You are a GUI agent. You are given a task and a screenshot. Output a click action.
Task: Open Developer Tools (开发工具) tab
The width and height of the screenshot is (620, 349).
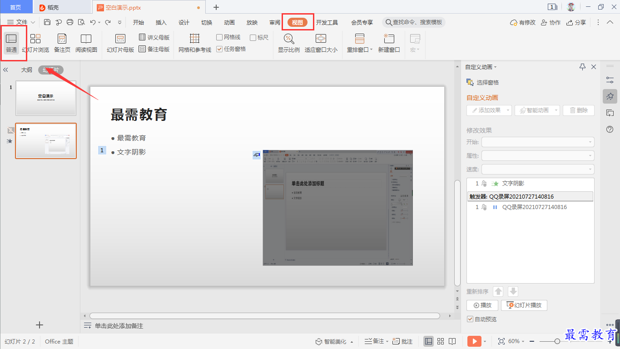point(327,22)
